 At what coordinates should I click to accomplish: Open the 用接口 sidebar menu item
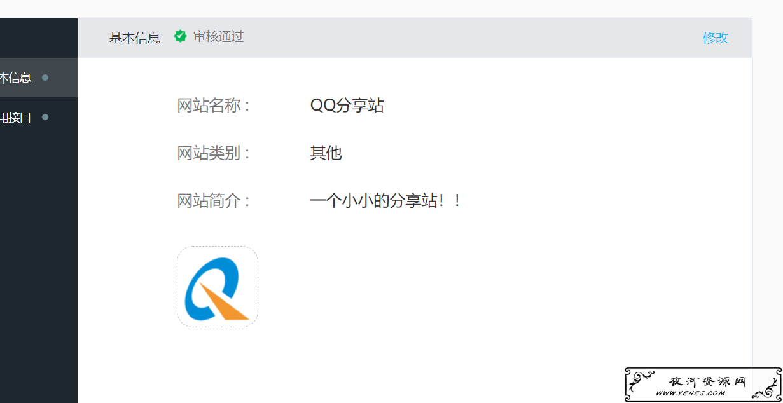(x=39, y=117)
